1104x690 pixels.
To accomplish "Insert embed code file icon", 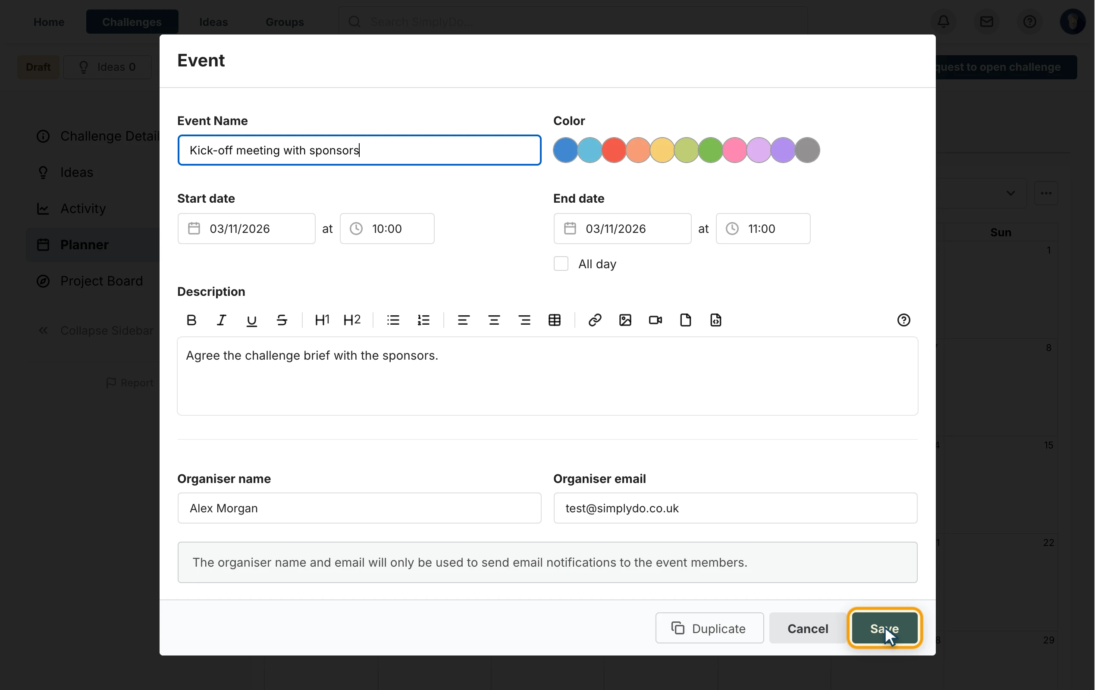I will coord(716,320).
